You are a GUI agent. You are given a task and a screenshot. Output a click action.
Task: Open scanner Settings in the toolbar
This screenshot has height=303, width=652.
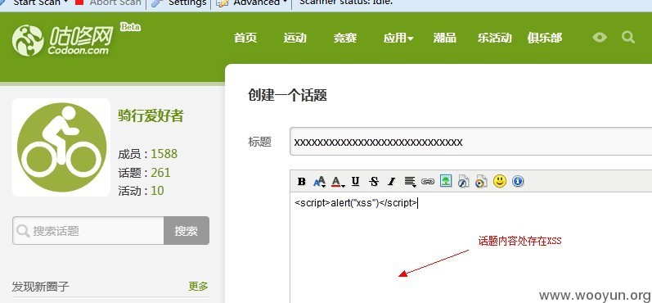click(179, 3)
